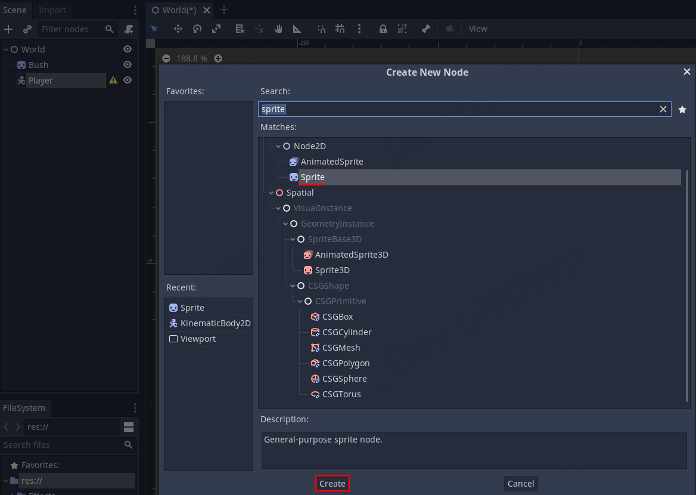696x495 pixels.
Task: Toggle smart snap icon in toolbar
Action: [321, 29]
